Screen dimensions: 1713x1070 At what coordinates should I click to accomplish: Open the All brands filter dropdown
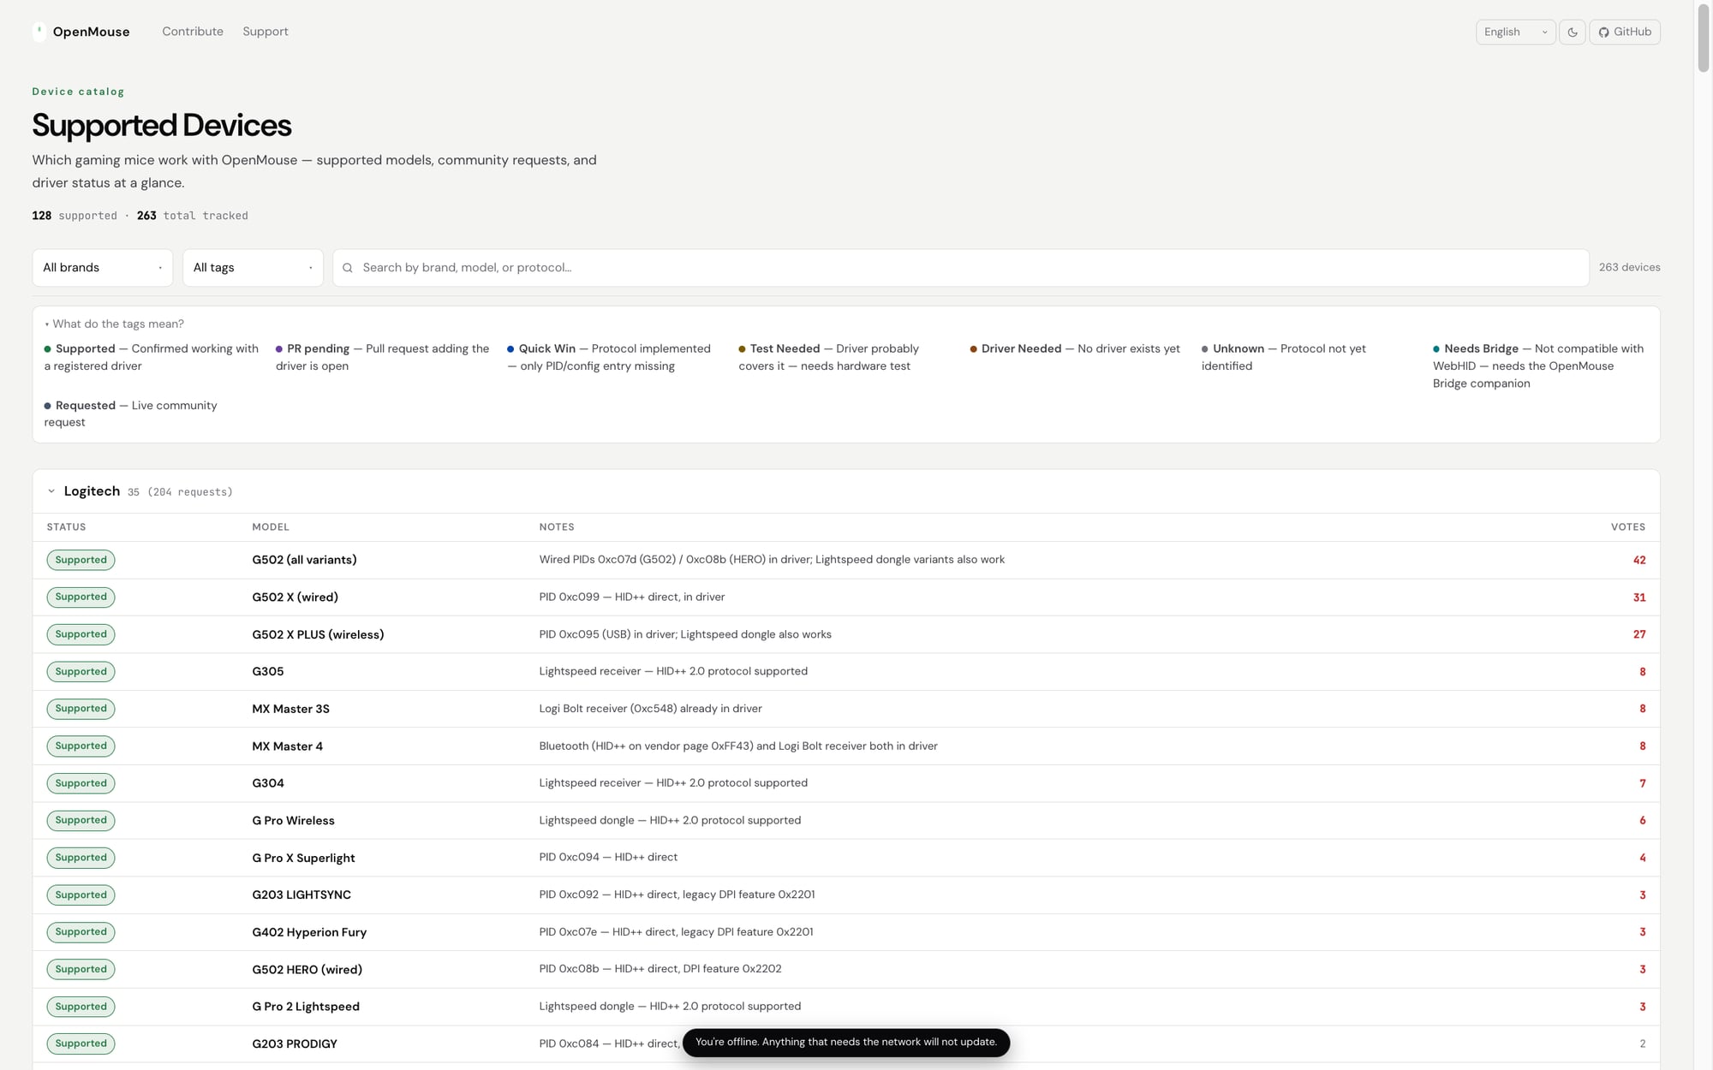103,268
